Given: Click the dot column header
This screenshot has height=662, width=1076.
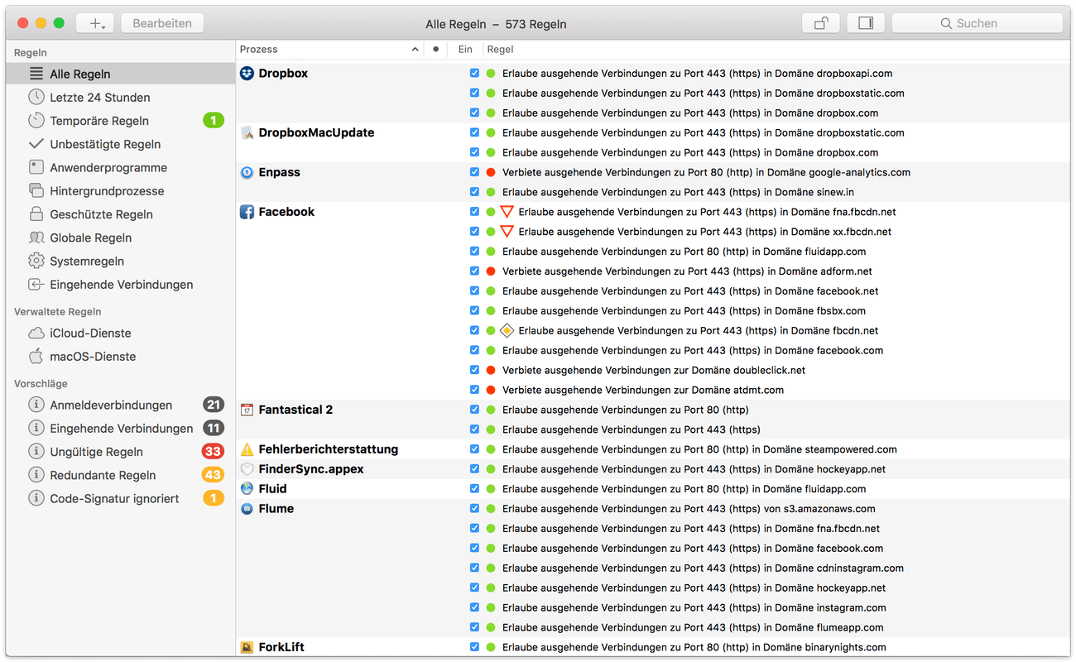Looking at the screenshot, I should [x=436, y=50].
